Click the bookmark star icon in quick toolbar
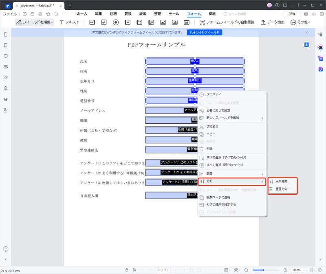This screenshot has height=274, width=326. click(48, 14)
